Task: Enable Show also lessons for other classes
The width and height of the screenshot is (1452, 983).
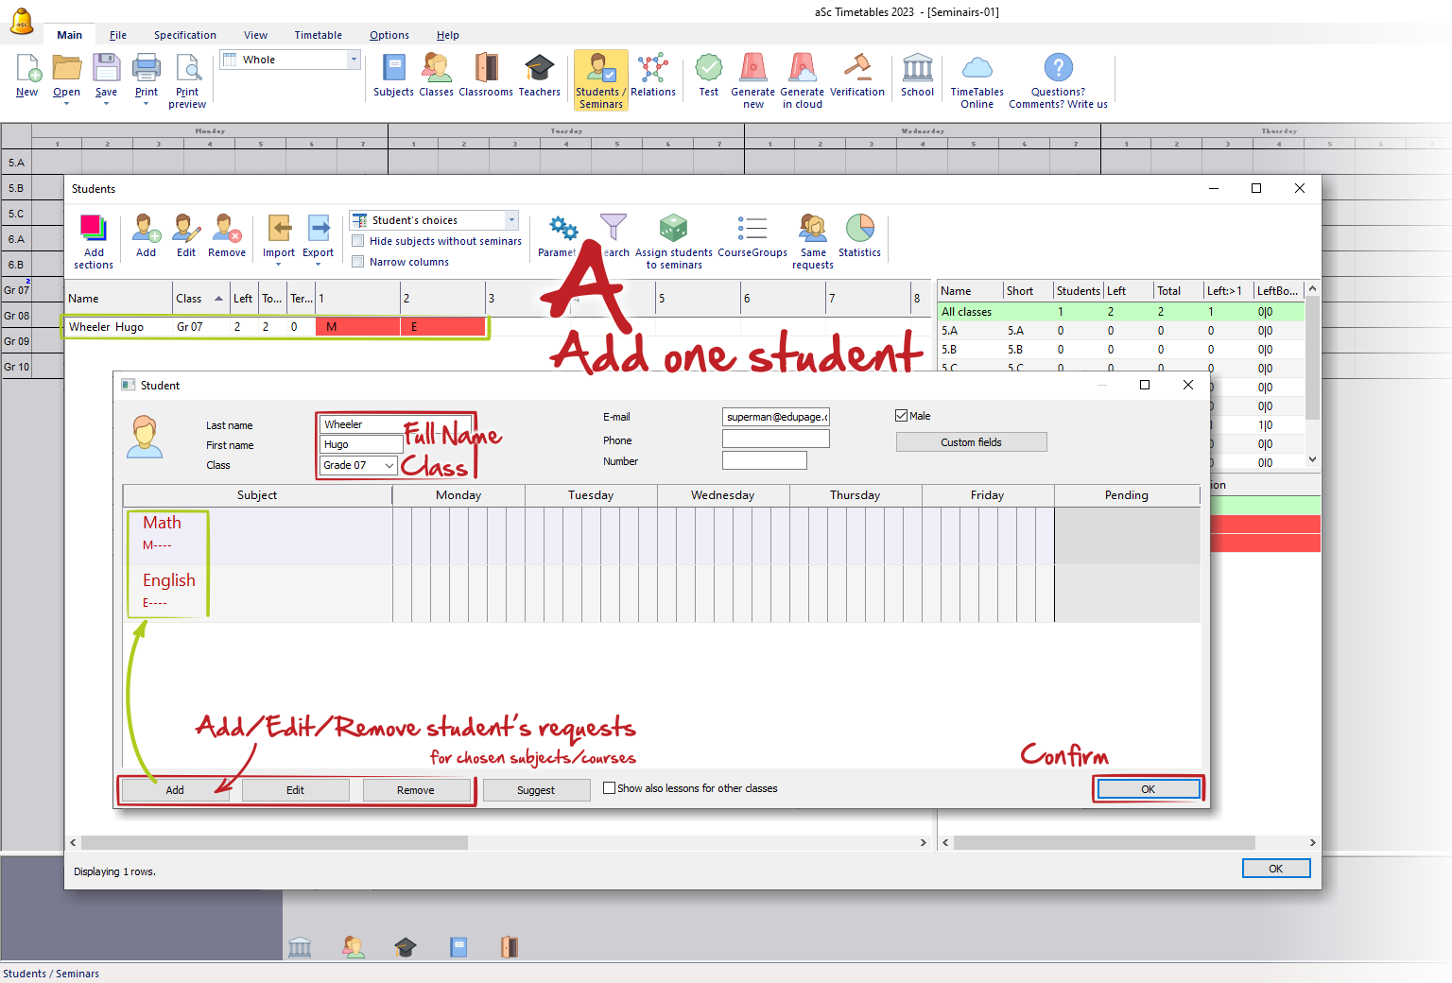Action: pyautogui.click(x=610, y=787)
